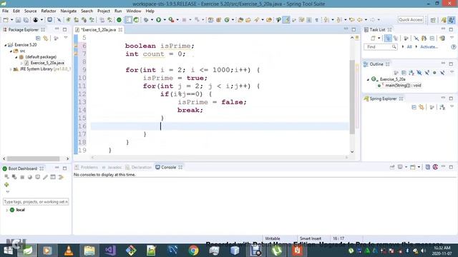Toggle Hide Non-Public Members in Outline
Screen dimensions: 458x257
pyautogui.click(x=434, y=73)
